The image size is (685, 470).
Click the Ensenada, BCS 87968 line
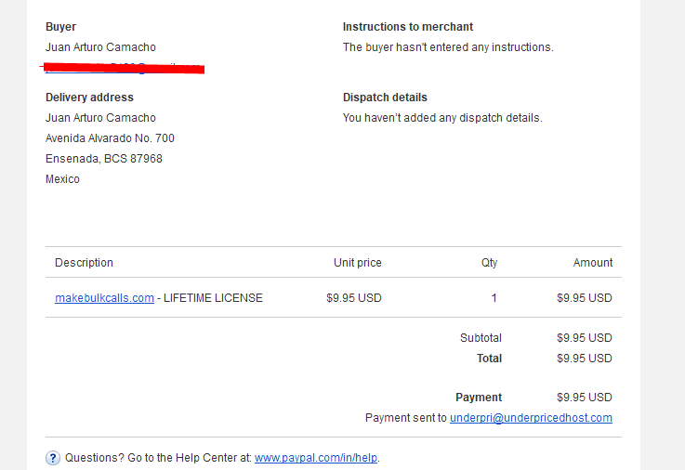[x=104, y=159]
